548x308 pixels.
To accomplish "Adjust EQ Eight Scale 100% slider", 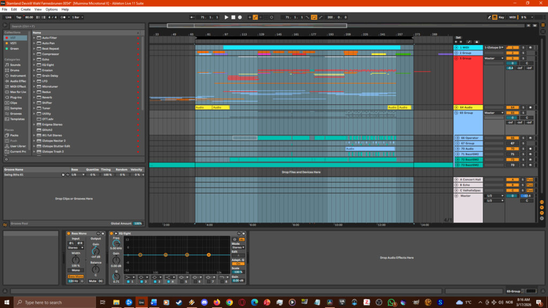I will [x=238, y=272].
